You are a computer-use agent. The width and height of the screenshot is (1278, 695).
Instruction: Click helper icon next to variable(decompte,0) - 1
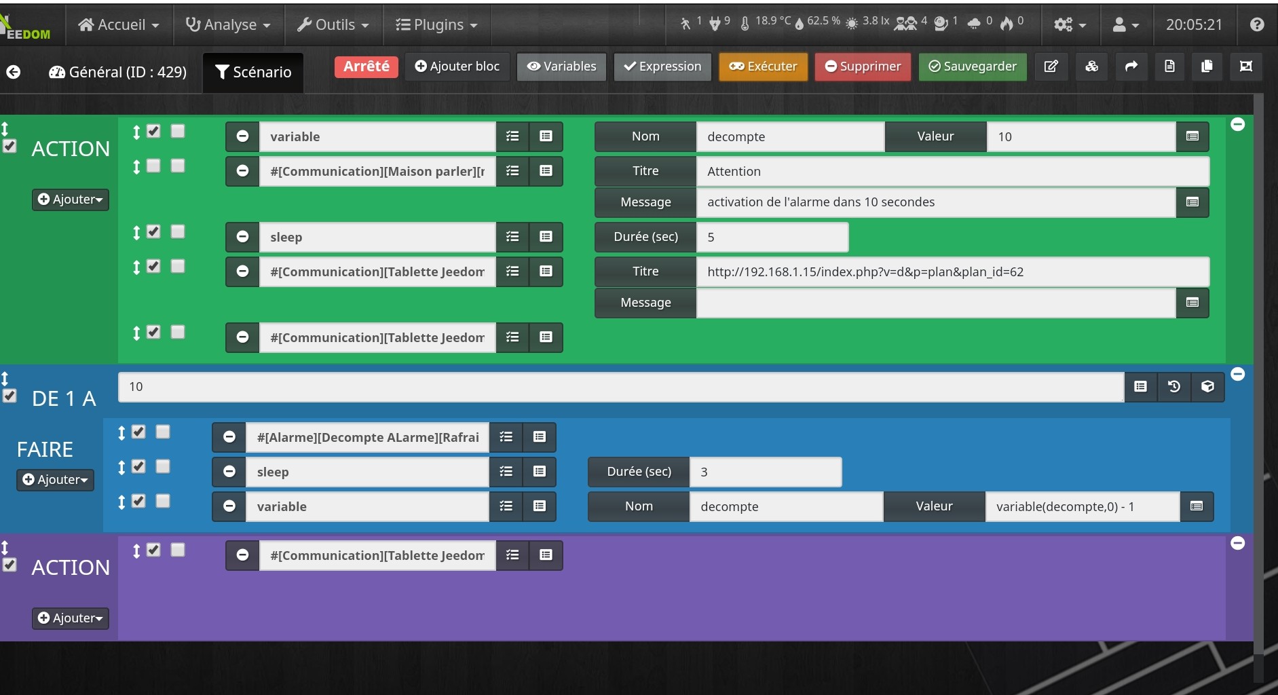(1197, 506)
